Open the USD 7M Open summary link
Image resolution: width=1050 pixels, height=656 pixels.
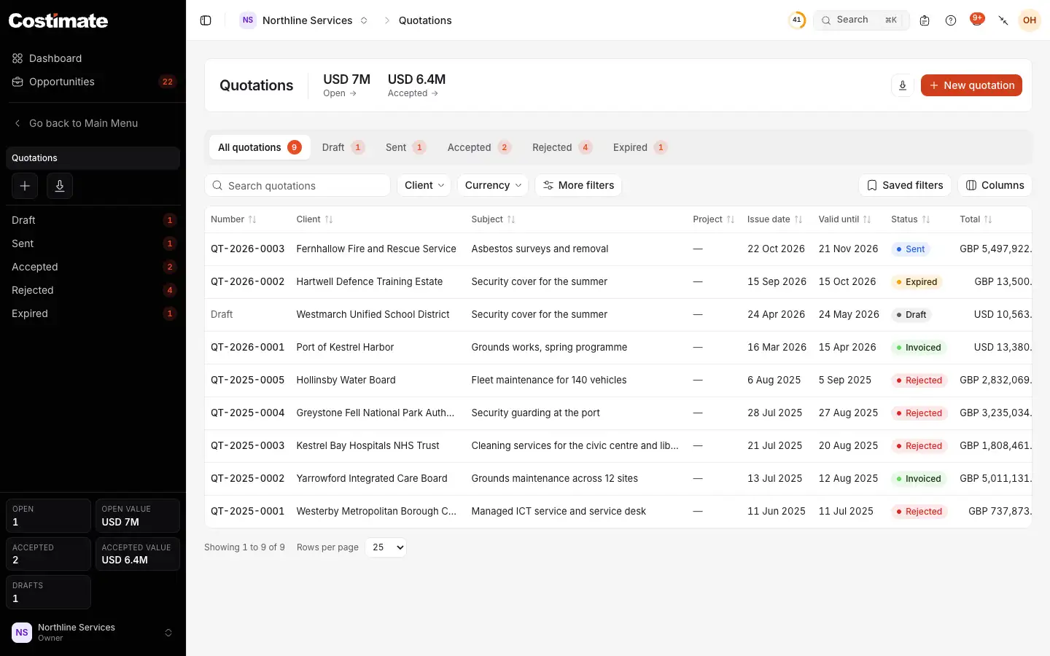346,85
